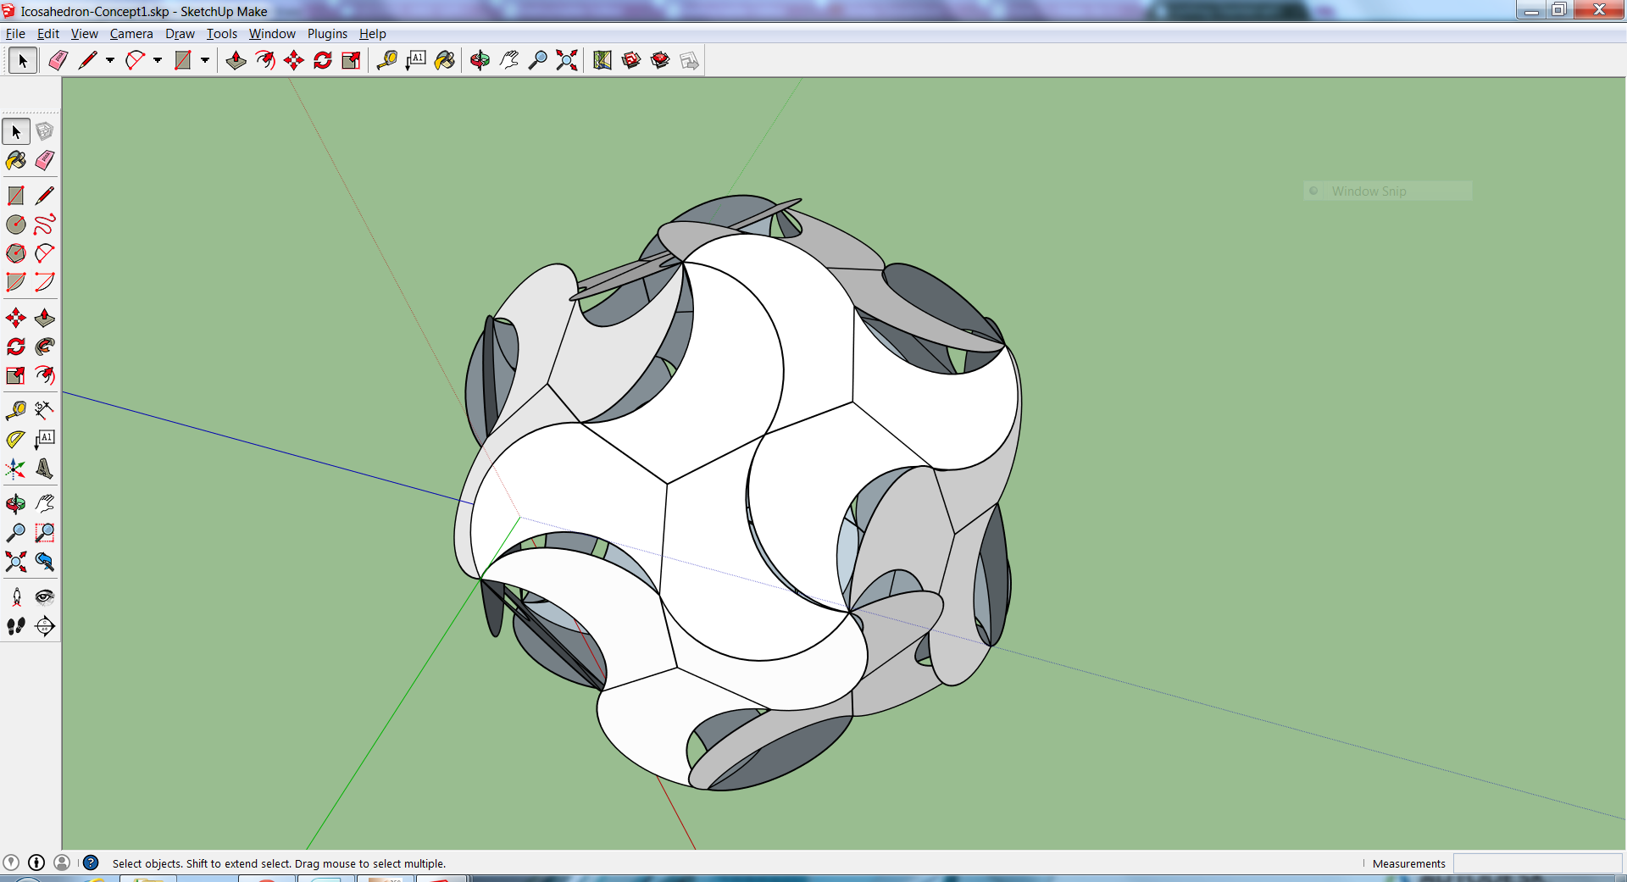Select the Protractor tool
Viewport: 1627px width, 882px height.
click(x=16, y=440)
